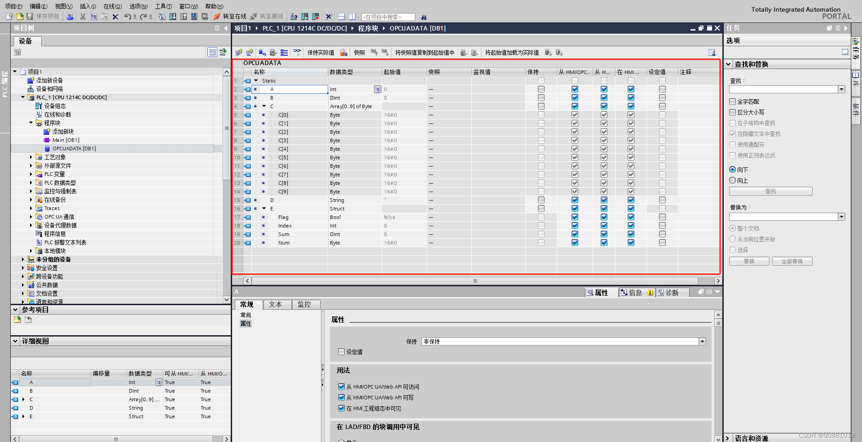This screenshot has height=442, width=862.
Task: Click the 在项目中搜索 search field
Action: click(x=388, y=17)
